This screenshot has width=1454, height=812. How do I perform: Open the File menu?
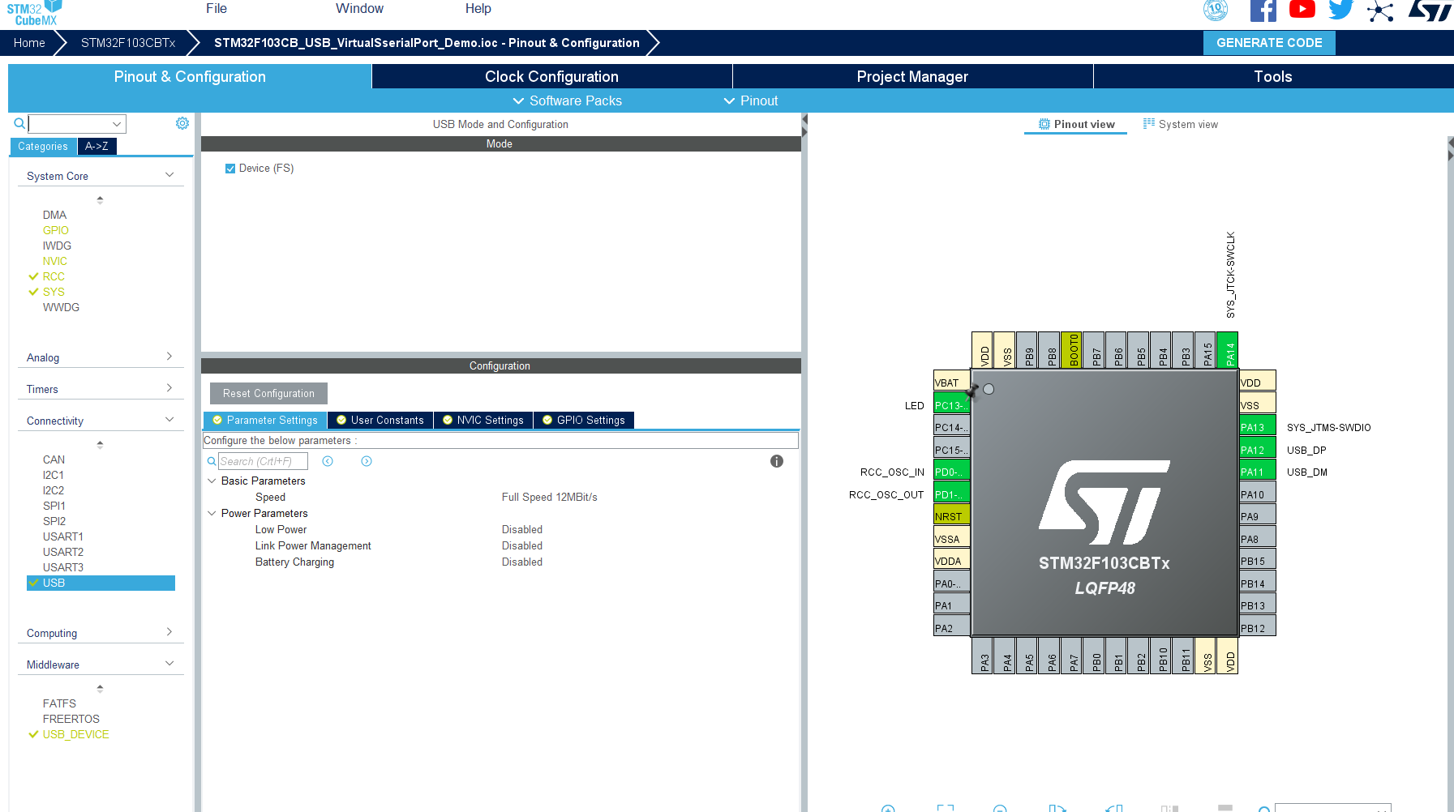217,8
